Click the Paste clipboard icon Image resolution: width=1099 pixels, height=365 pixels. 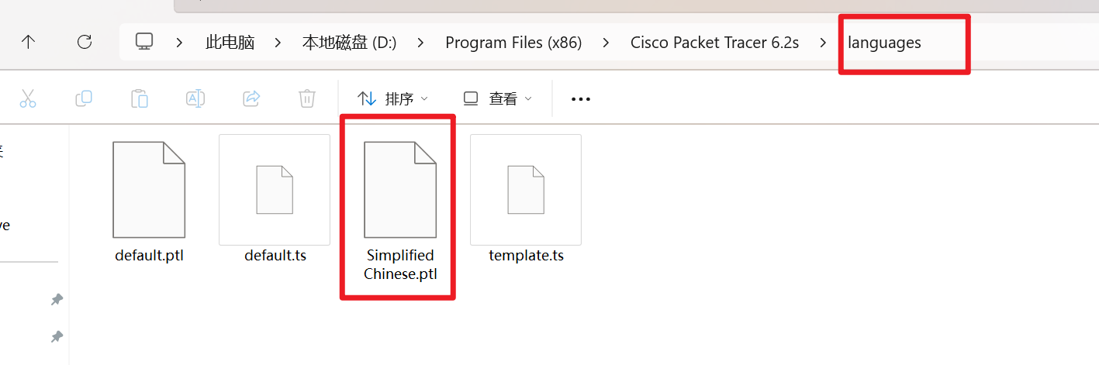140,98
